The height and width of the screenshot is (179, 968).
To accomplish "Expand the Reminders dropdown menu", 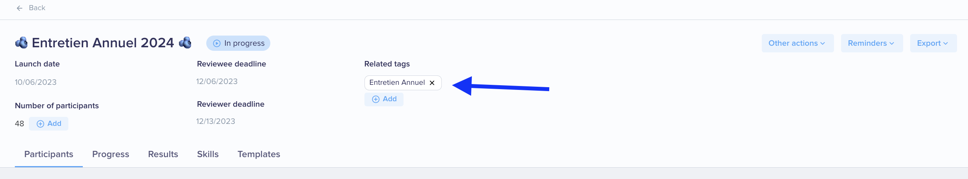I will [x=872, y=43].
